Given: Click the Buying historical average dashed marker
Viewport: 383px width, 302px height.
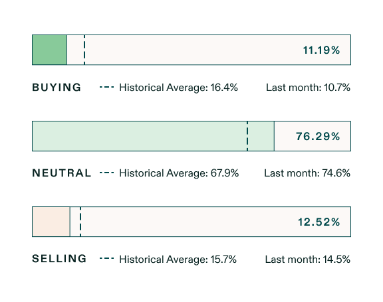Looking at the screenshot, I should pyautogui.click(x=84, y=50).
